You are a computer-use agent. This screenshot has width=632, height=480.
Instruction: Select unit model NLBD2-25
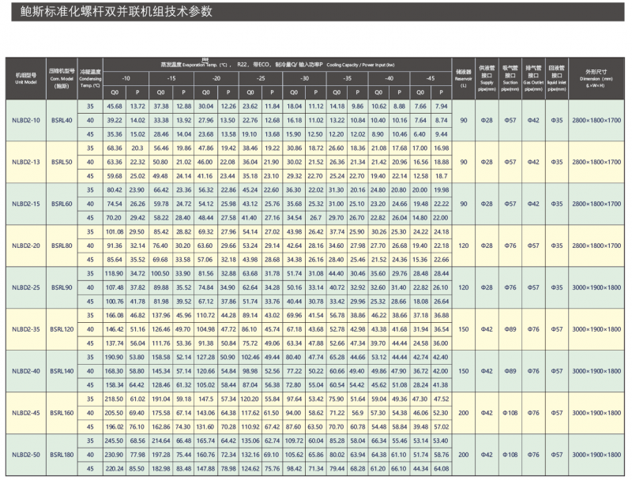[x=26, y=287]
